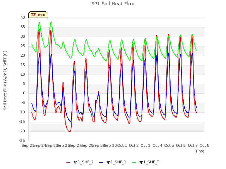Click the TZ_osu annotation label
The height and width of the screenshot is (169, 226).
[38, 15]
